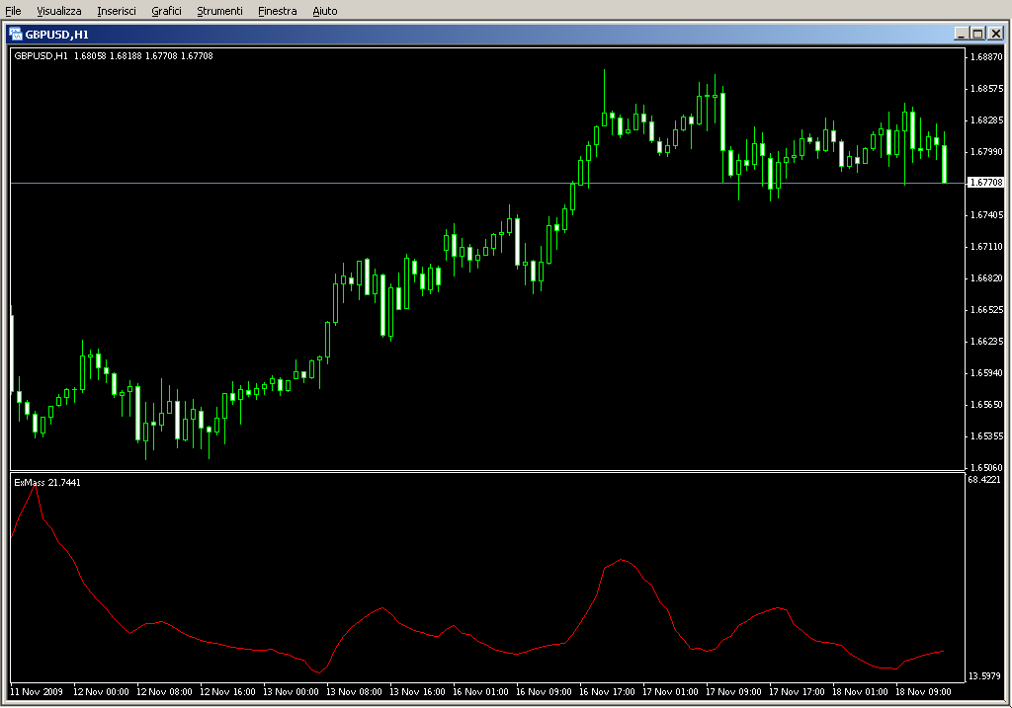Open the Visualizza menu
The image size is (1012, 708).
tap(59, 11)
